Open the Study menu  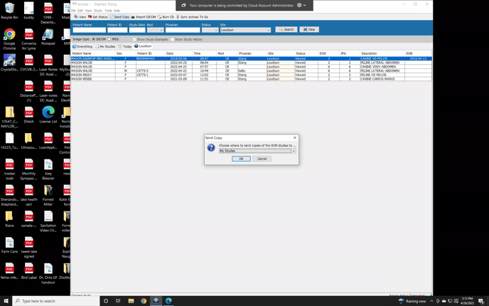coord(98,11)
